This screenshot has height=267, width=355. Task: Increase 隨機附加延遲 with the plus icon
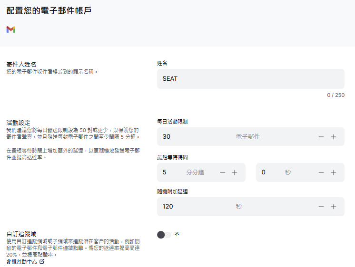pos(334,207)
